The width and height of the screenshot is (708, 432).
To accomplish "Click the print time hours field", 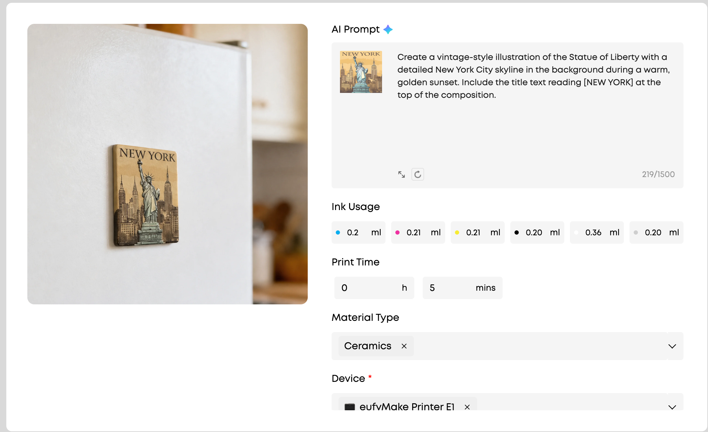I will tap(374, 288).
